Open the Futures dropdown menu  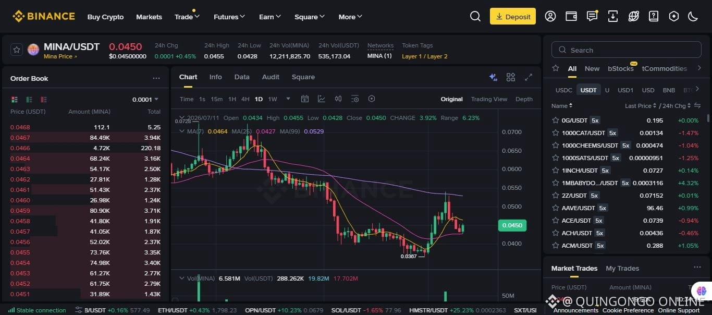point(229,17)
